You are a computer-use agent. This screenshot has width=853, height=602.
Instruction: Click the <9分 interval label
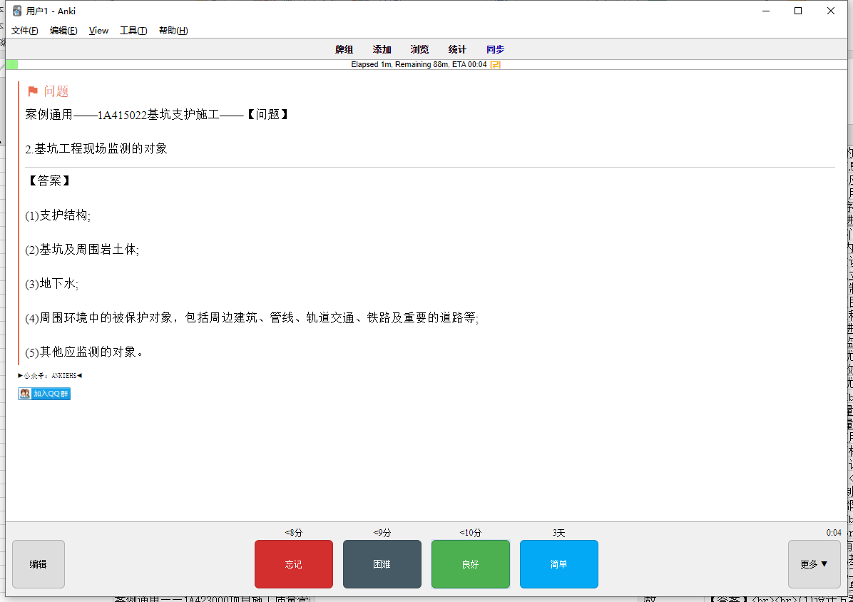click(x=382, y=533)
